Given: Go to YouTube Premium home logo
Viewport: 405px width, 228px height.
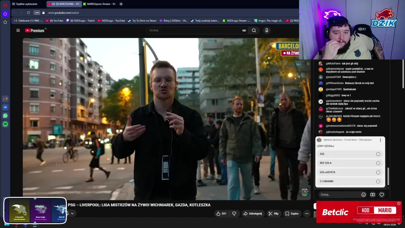Looking at the screenshot, I should tap(35, 30).
